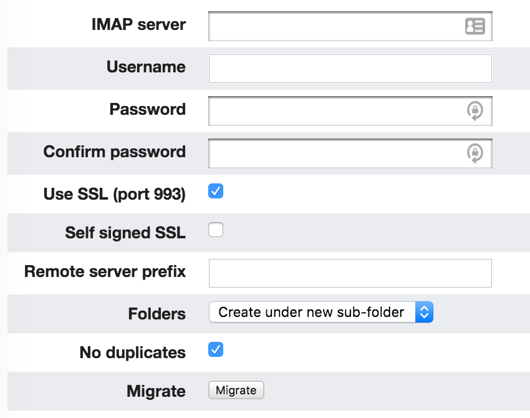Click into the Username input field
Viewport: 530px width, 418px height.
(x=350, y=69)
